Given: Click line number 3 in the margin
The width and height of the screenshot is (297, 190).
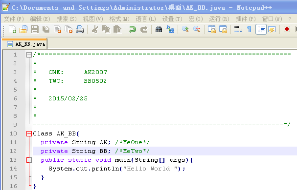Looking at the screenshot, I should 15,72.
